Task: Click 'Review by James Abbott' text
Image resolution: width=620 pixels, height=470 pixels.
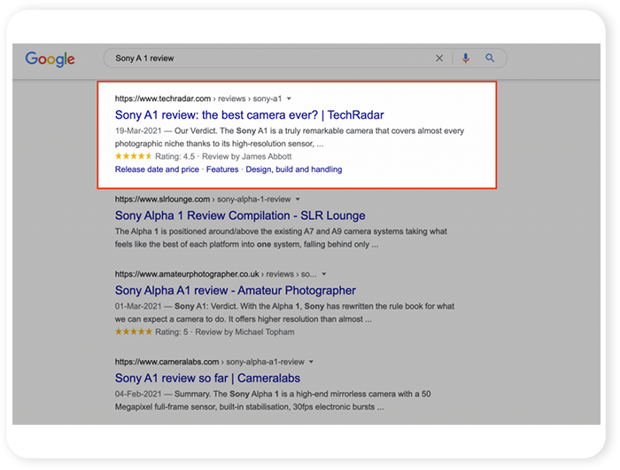Action: pyautogui.click(x=247, y=156)
